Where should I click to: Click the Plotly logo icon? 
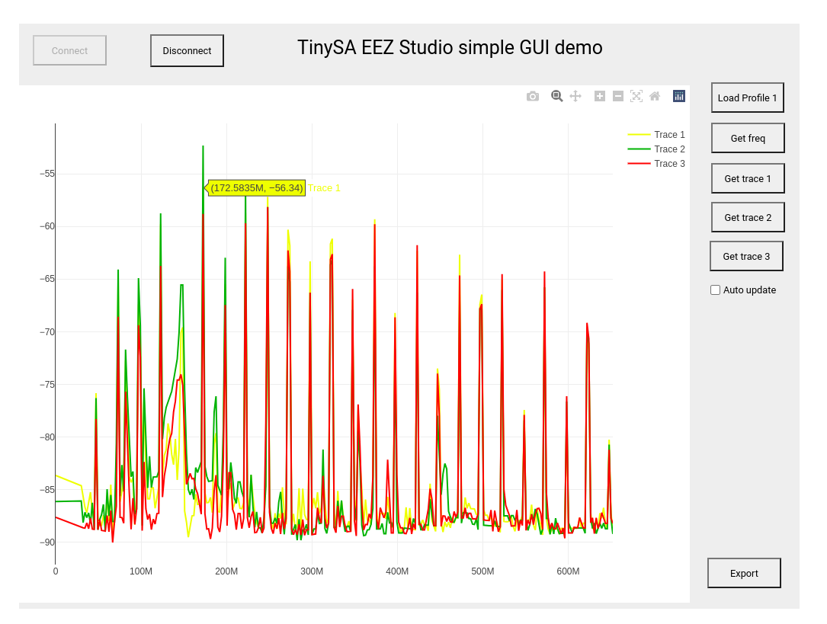coord(678,96)
